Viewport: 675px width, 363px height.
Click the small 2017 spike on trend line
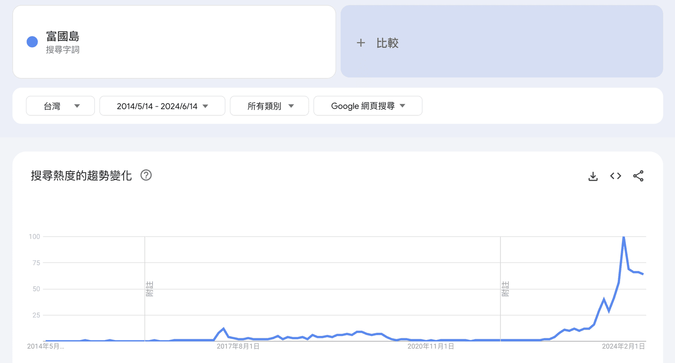click(223, 329)
